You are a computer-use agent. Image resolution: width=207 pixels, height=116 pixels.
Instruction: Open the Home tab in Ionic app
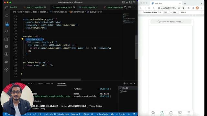pos(153,113)
